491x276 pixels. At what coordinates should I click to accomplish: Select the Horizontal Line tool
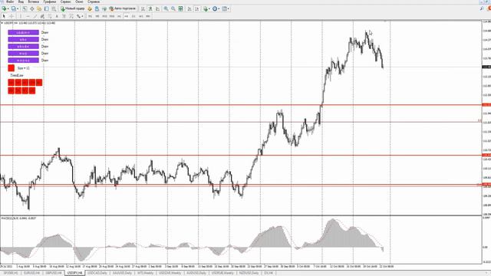tap(28, 16)
